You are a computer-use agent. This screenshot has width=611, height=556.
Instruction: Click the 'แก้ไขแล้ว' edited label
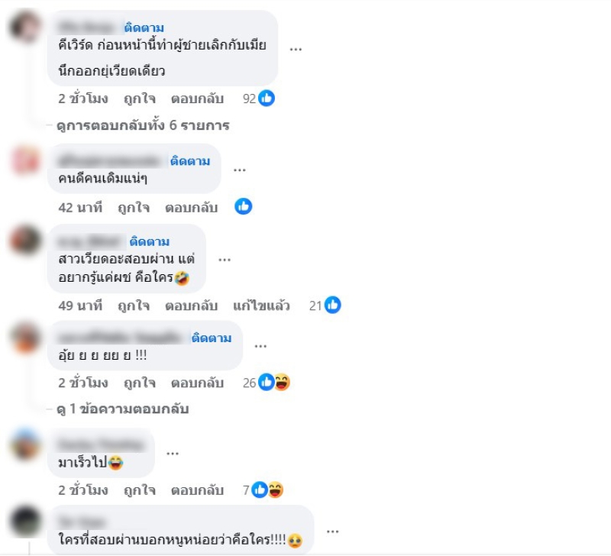261,305
